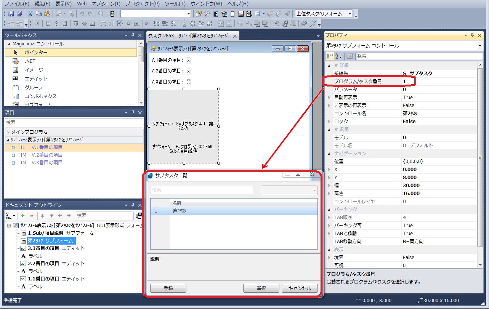This screenshot has height=309, width=489.
Task: Toggle the V.1番目の項目 checkbox on the form
Action: coord(188,60)
